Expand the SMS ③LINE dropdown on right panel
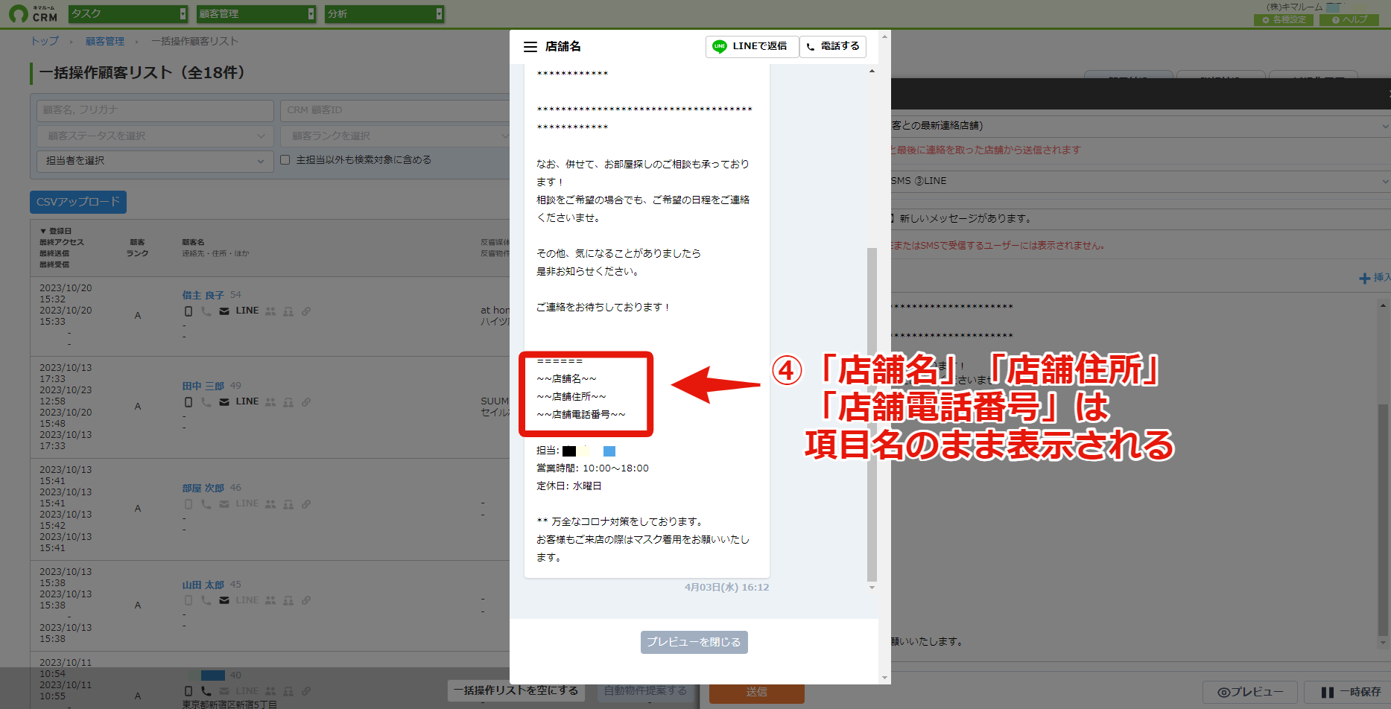1391x709 pixels. [1140, 181]
